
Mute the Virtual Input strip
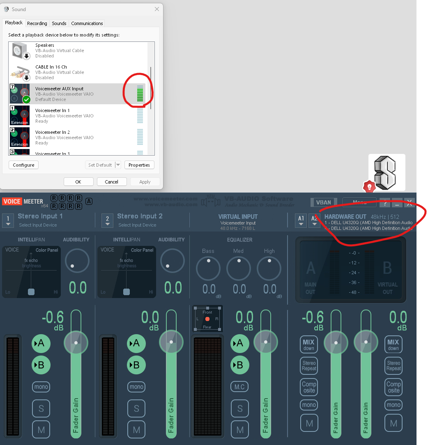click(x=240, y=430)
